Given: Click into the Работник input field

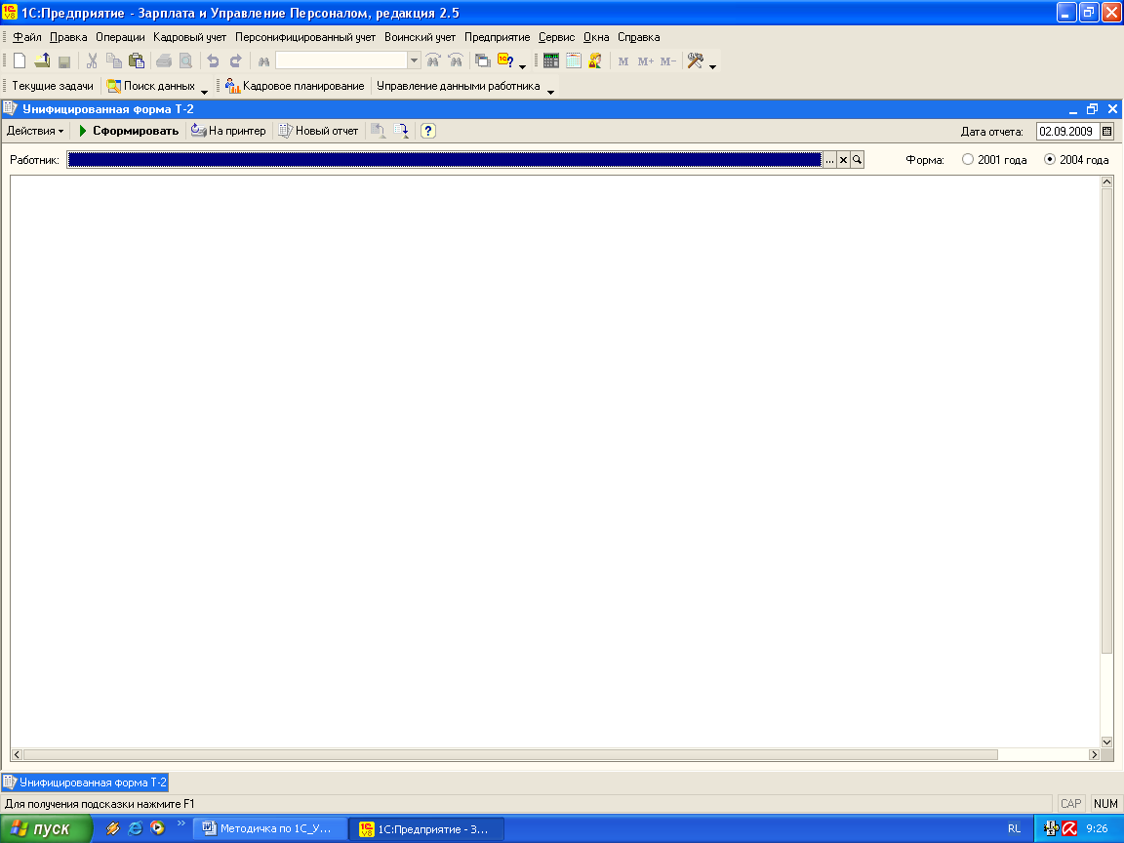Looking at the screenshot, I should [x=445, y=160].
